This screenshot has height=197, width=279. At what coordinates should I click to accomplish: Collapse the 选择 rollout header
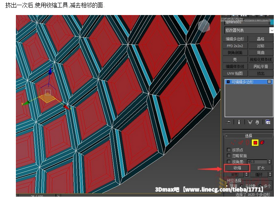248,136
